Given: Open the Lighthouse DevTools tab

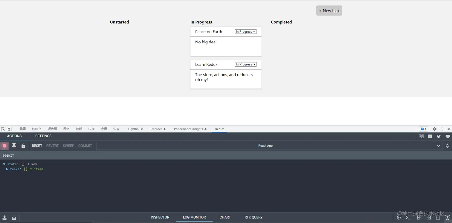Looking at the screenshot, I should coord(136,129).
